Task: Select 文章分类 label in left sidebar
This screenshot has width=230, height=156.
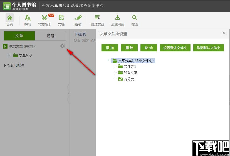Action: point(26,56)
